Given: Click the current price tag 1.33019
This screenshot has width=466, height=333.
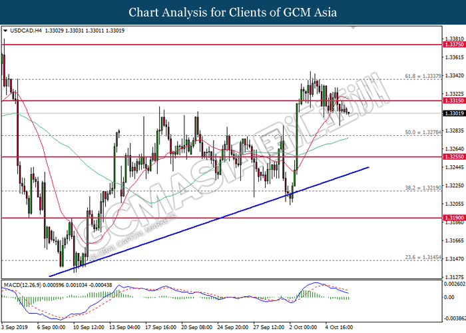Looking at the screenshot, I should pyautogui.click(x=454, y=113).
